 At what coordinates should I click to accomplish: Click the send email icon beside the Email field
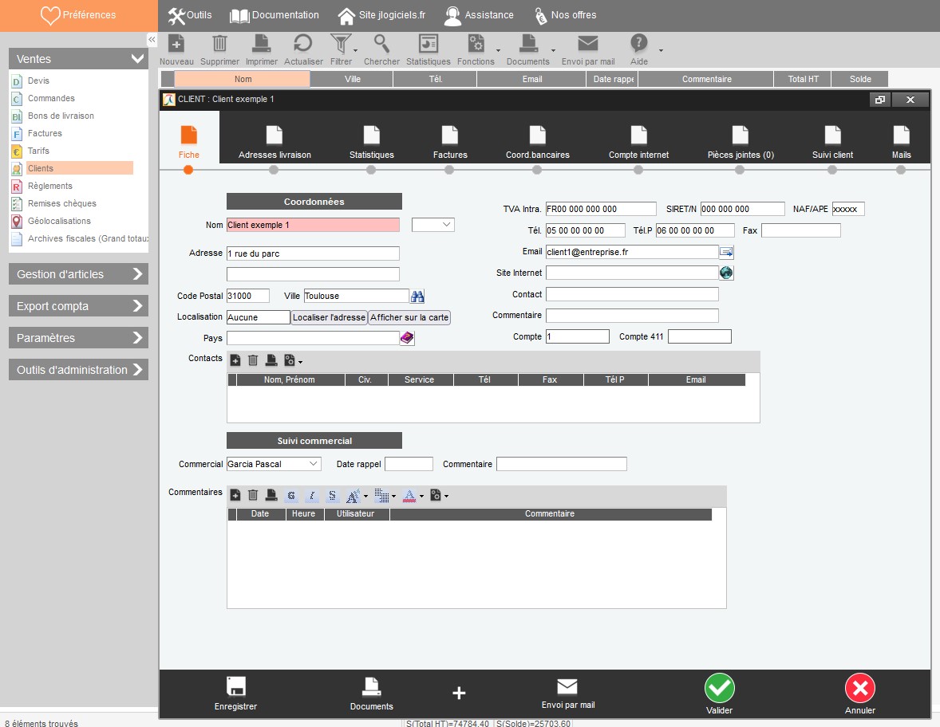point(726,252)
